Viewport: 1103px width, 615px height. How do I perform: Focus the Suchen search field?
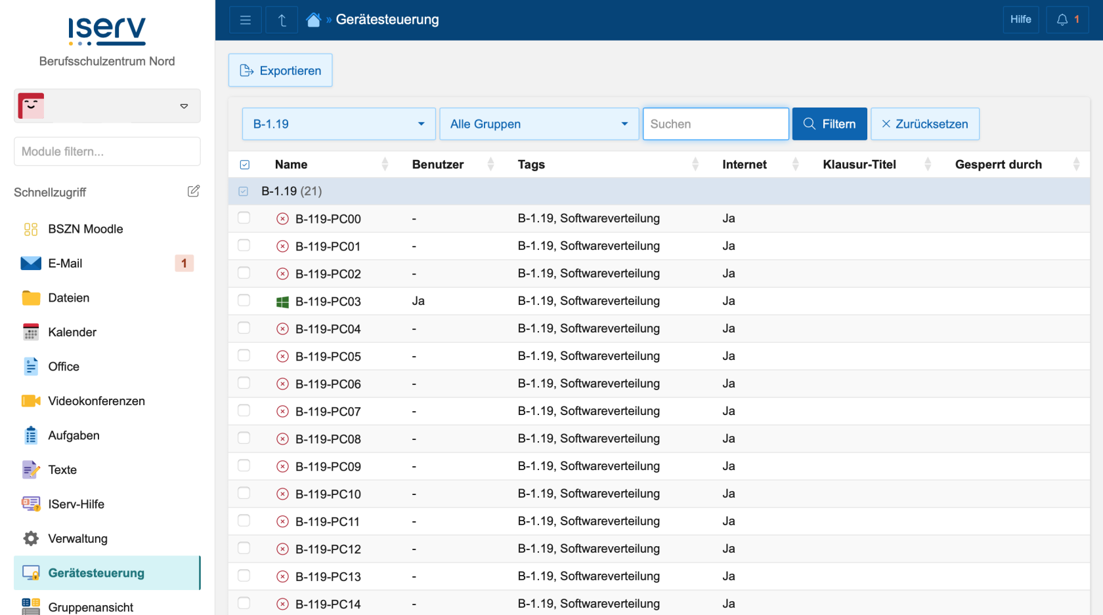pos(716,124)
